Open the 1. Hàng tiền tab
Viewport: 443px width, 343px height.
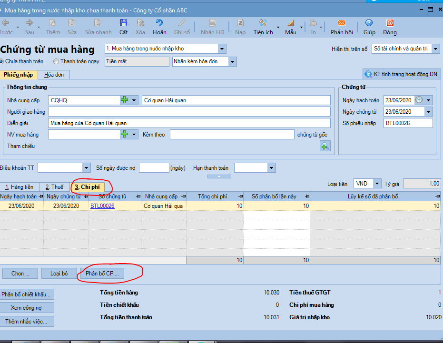(19, 187)
